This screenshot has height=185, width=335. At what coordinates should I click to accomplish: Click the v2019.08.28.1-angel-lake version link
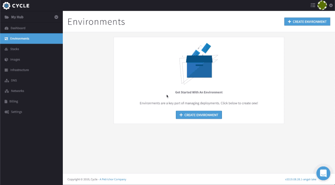(300, 179)
